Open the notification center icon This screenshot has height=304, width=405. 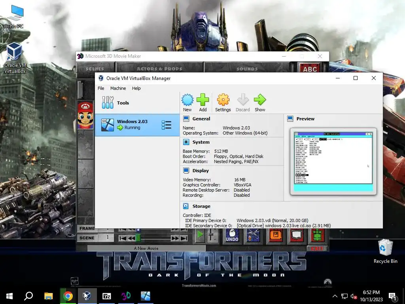tap(393, 296)
